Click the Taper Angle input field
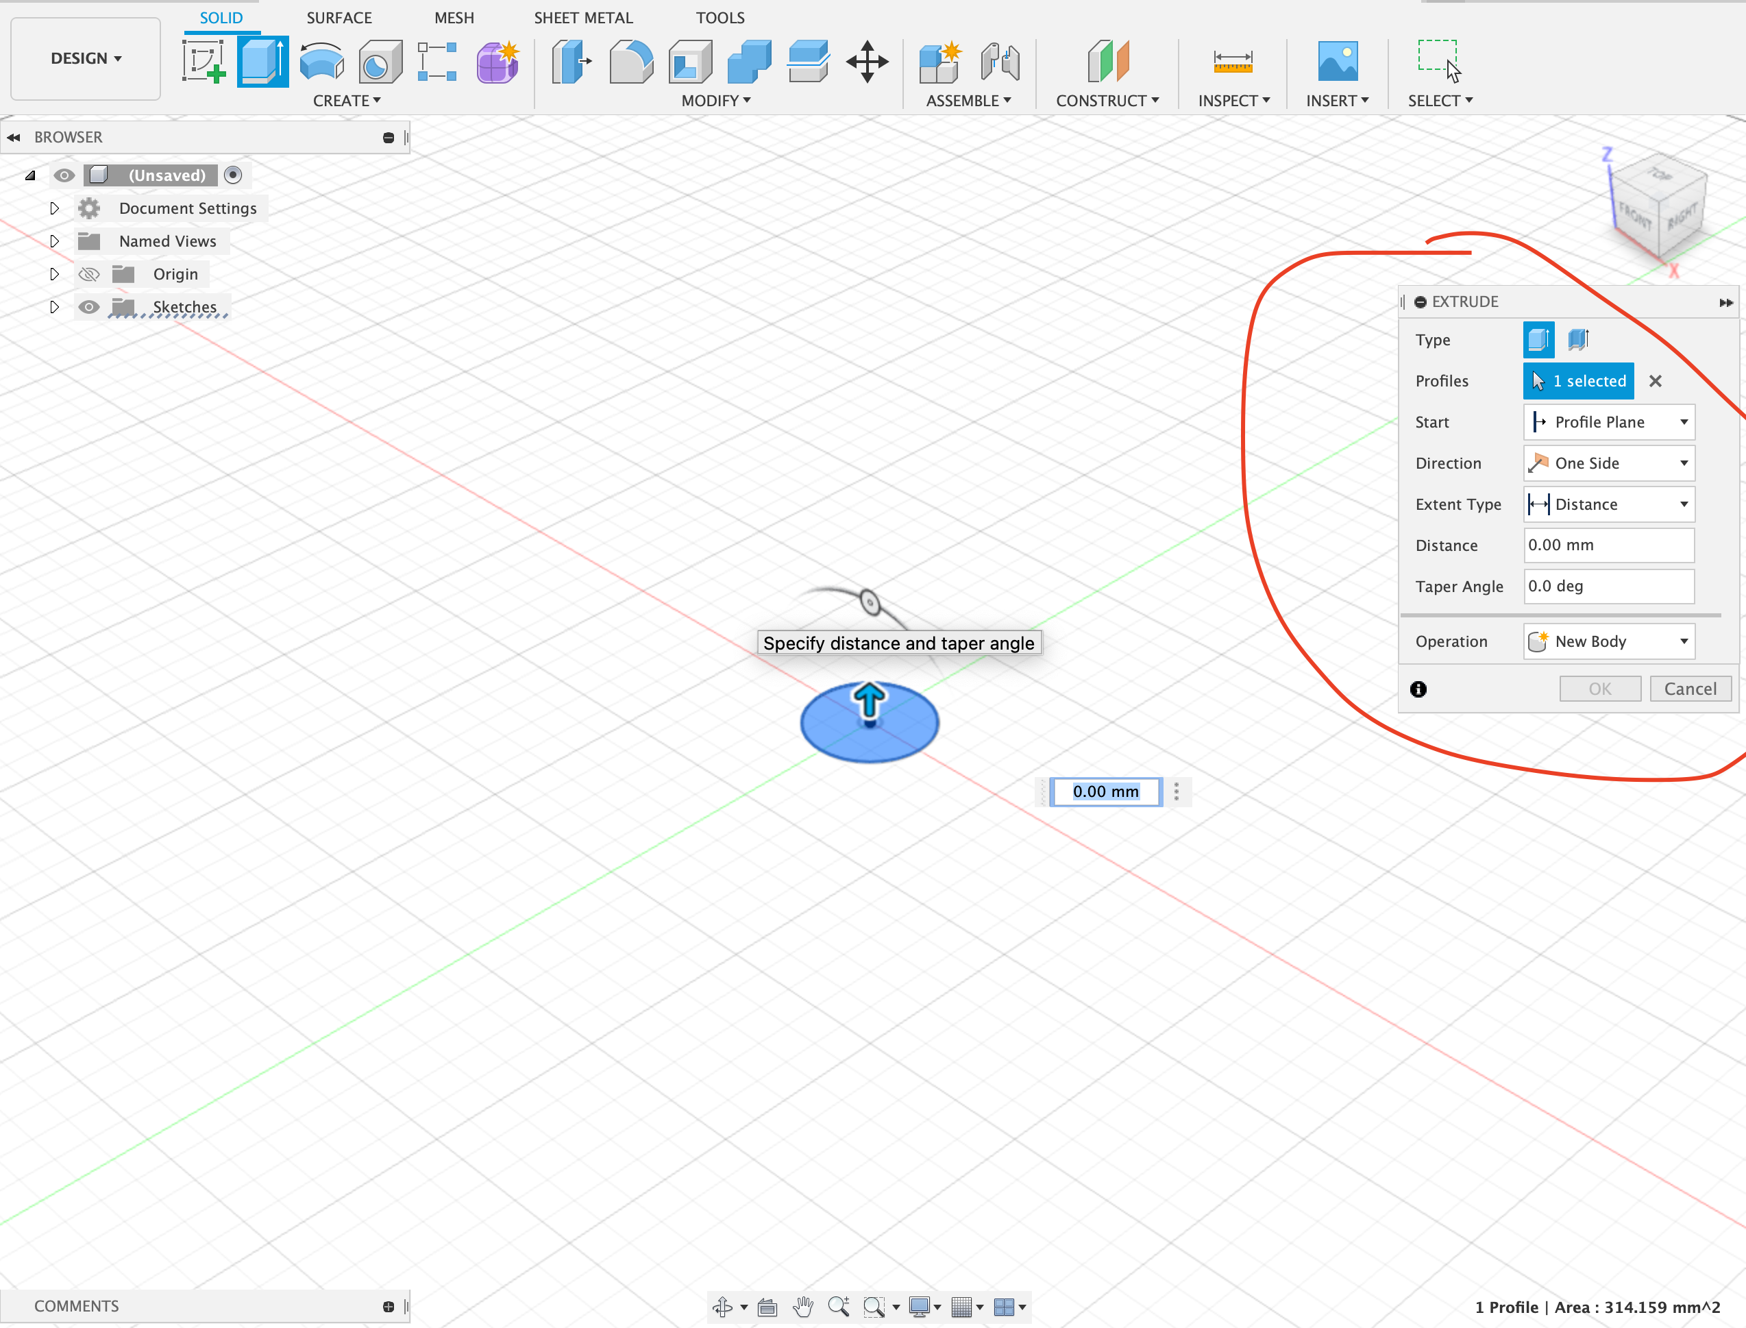Viewport: 1746px width, 1328px height. 1608,587
